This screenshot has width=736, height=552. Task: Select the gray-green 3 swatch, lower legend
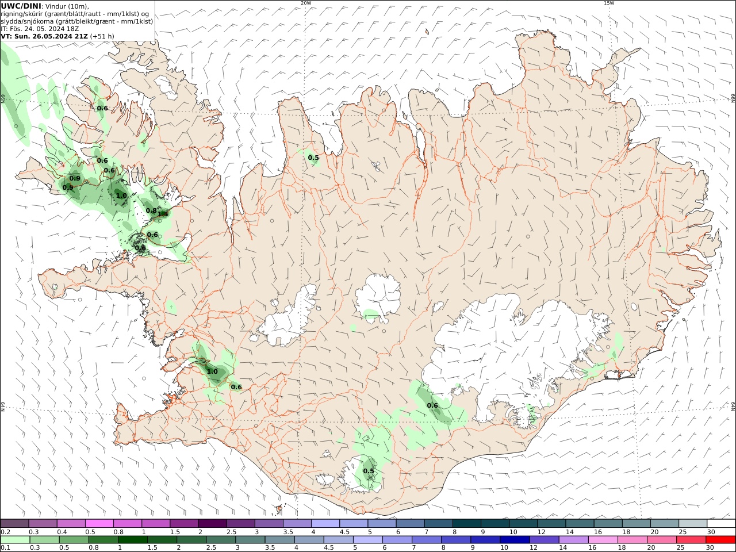(250, 540)
